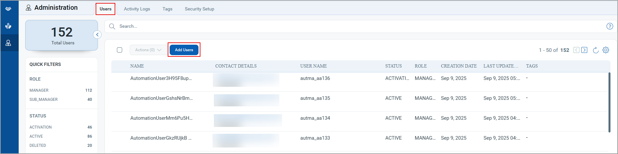Select the user administration sidebar icon
The width and height of the screenshot is (618, 154).
pyautogui.click(x=8, y=43)
